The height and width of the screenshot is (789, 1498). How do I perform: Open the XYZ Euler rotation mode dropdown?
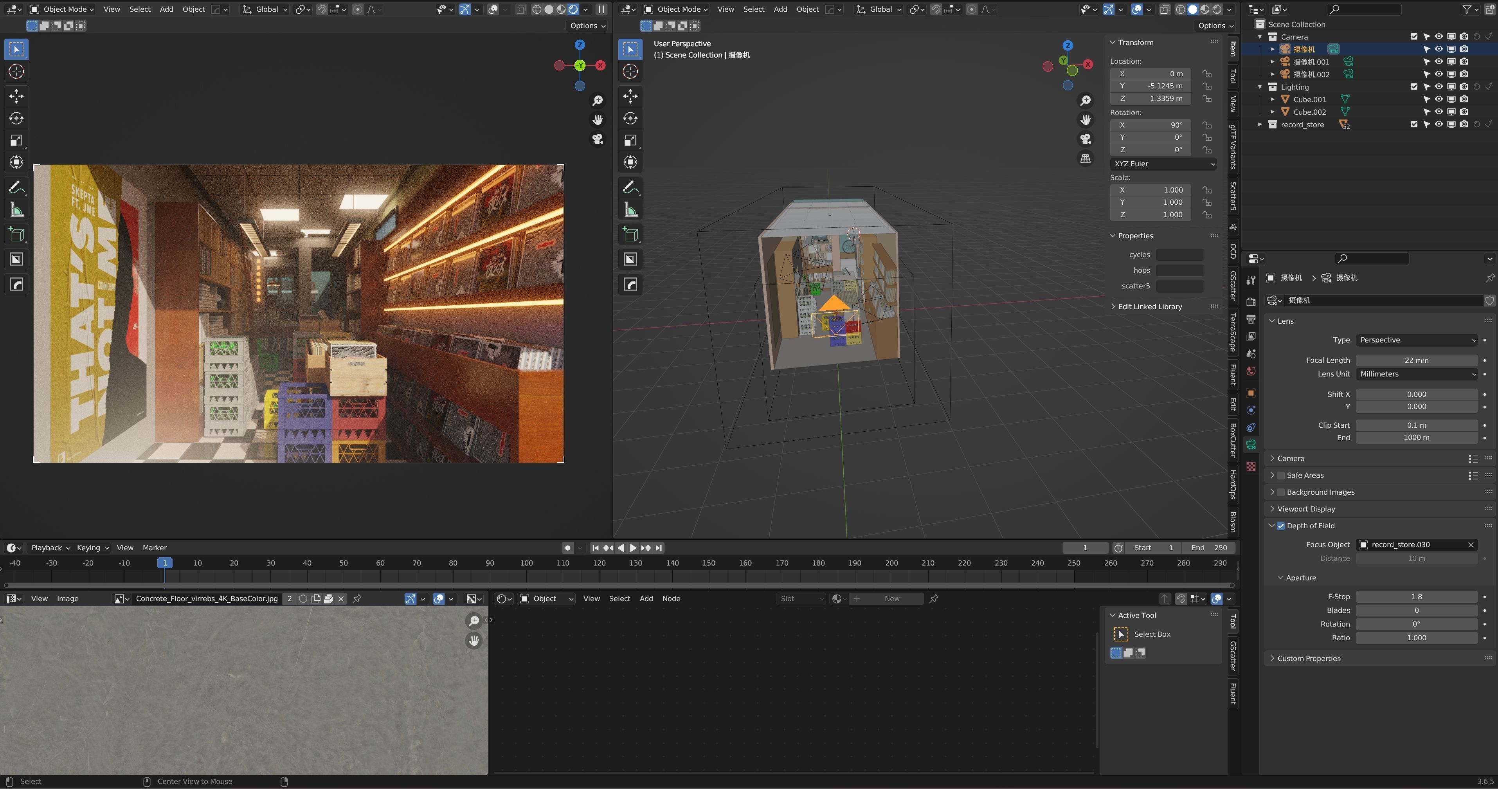pyautogui.click(x=1164, y=164)
